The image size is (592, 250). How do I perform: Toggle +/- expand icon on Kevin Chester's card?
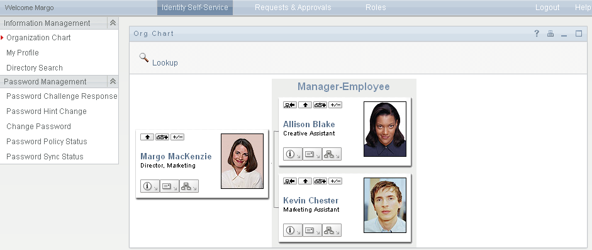click(335, 181)
